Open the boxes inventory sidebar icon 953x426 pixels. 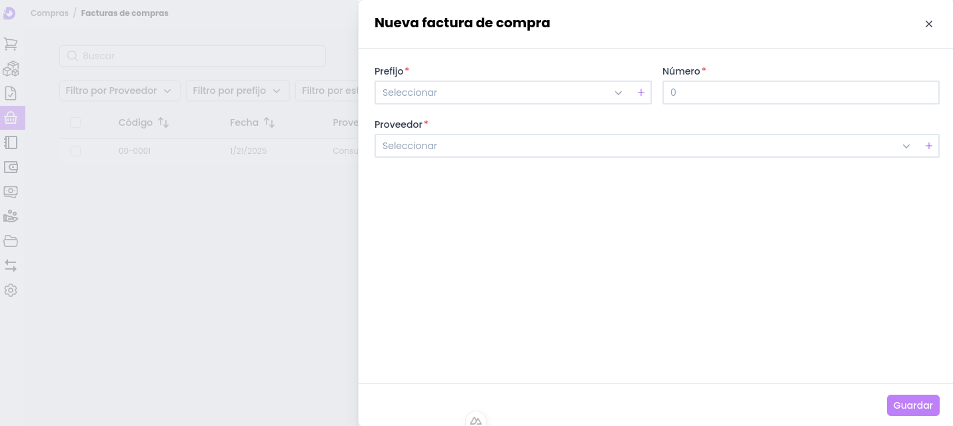tap(11, 69)
